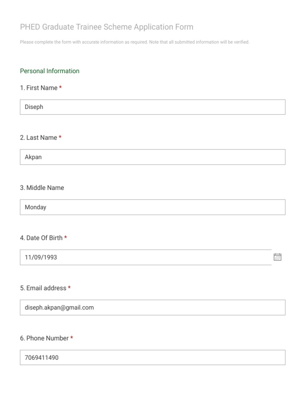Click the "4. Date Of Birth" question label
The width and height of the screenshot is (305, 407).
(x=41, y=238)
